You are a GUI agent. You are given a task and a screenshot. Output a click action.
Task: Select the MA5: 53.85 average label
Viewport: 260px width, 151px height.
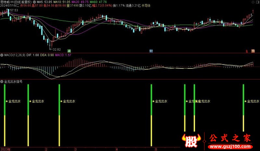[45, 2]
